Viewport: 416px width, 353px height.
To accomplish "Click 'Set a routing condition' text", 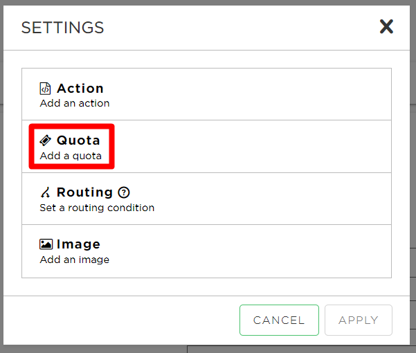I will pos(97,208).
